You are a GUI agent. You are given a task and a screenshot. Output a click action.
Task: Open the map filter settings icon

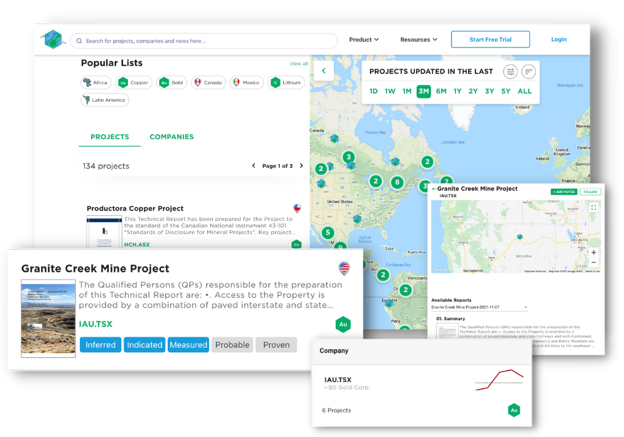click(510, 71)
